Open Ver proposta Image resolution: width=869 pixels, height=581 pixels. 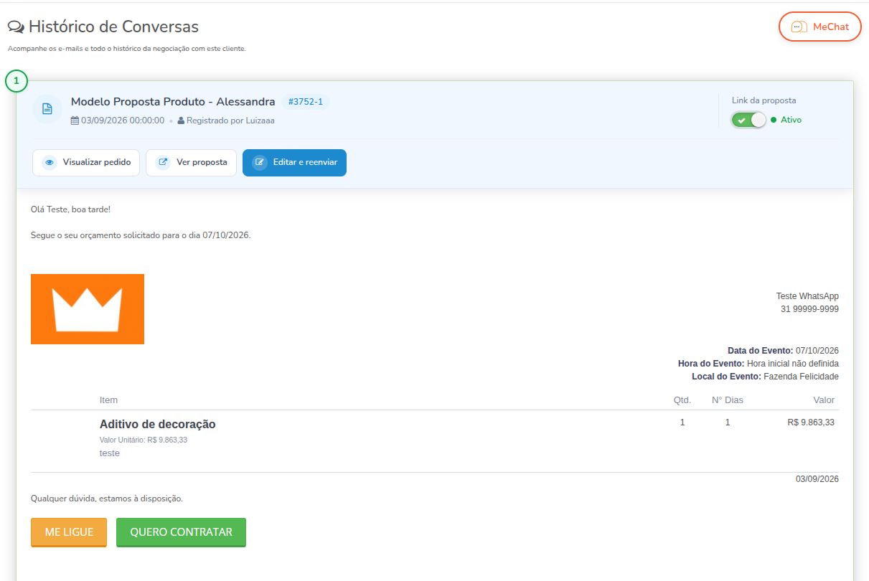point(191,163)
